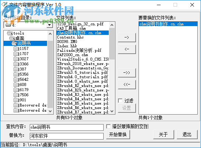Remove selected file with <- button
Screen dimensions: 201x148
click(127, 49)
